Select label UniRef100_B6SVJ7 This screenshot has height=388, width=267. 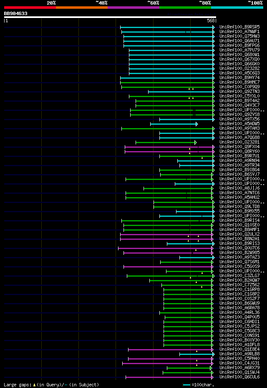click(x=239, y=175)
